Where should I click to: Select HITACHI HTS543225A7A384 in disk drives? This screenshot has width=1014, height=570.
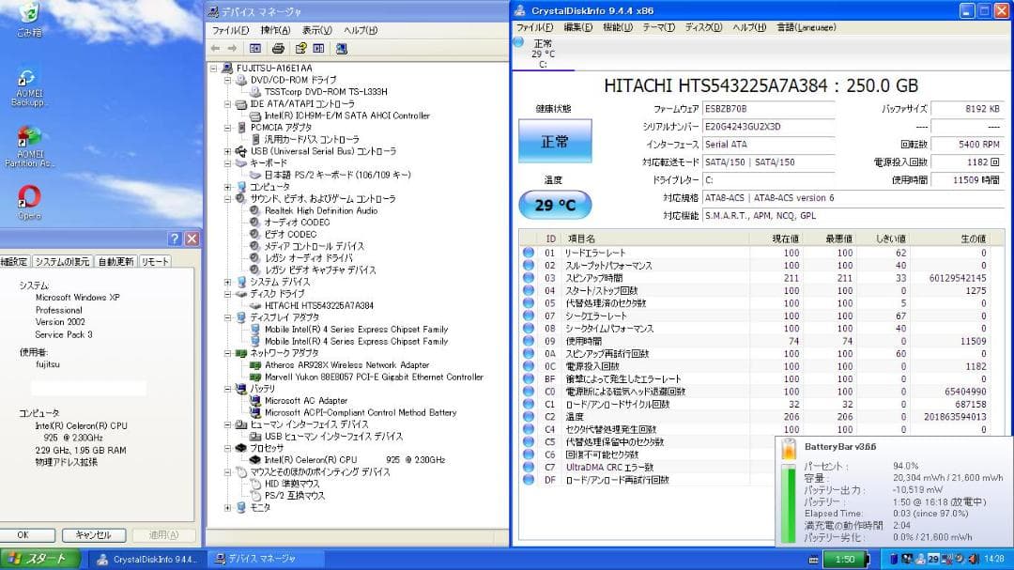[319, 305]
